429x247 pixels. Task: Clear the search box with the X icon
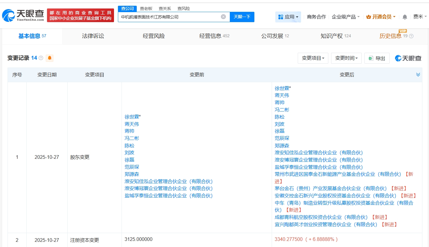(x=224, y=17)
